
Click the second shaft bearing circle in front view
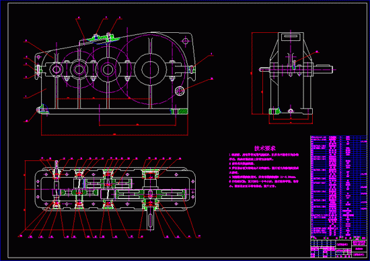click(79, 69)
